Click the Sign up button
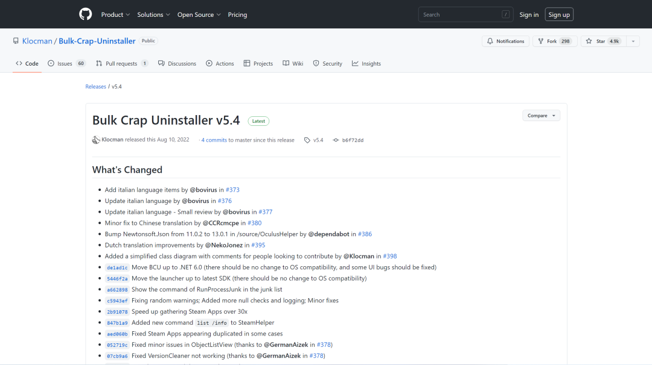 [559, 14]
